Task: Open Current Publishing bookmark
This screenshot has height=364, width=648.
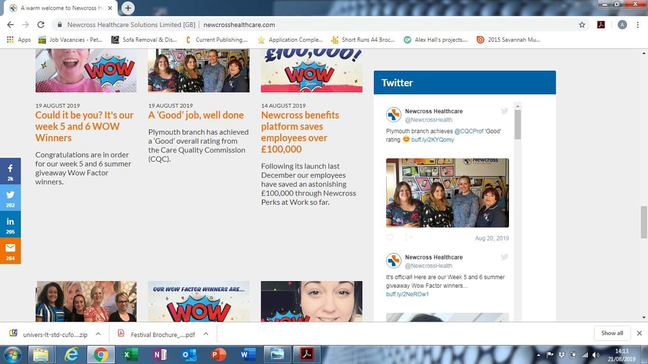Action: (217, 40)
